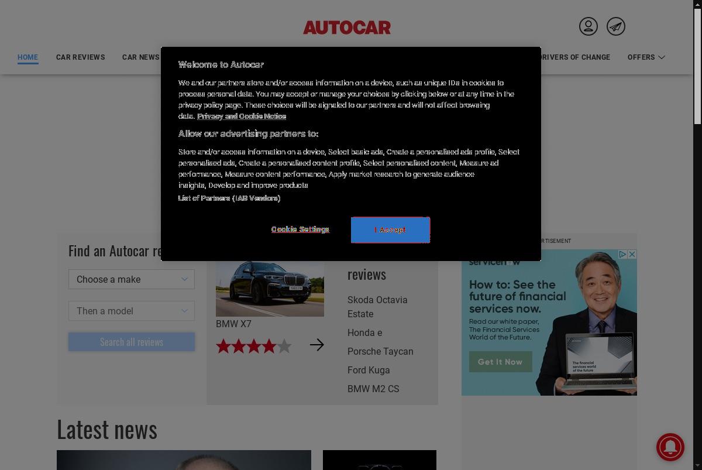Open Privacy and Cookie Notice link
This screenshot has height=470, width=702.
coord(242,116)
